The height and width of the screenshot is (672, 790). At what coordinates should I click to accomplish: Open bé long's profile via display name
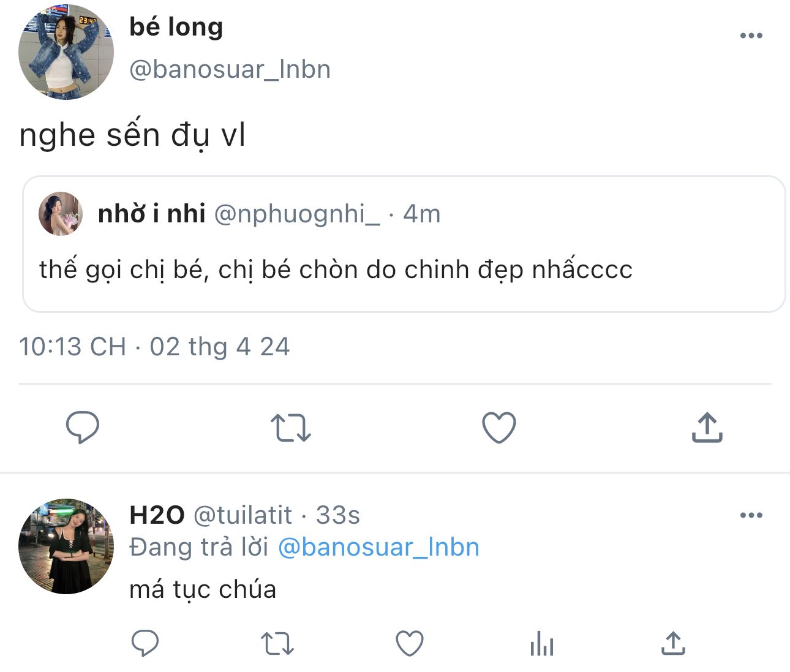click(x=176, y=27)
